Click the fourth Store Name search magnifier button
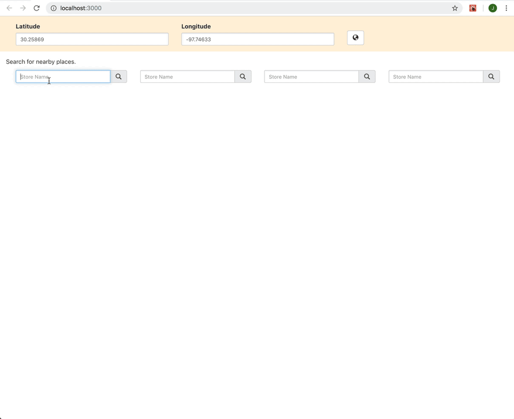 click(x=491, y=77)
